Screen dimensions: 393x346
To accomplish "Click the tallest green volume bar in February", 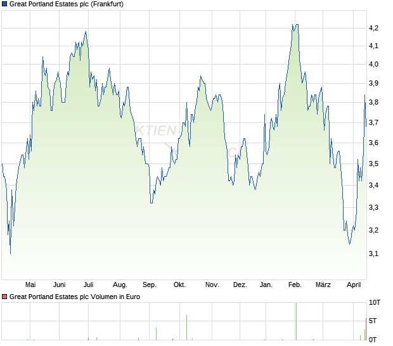I will click(x=296, y=321).
